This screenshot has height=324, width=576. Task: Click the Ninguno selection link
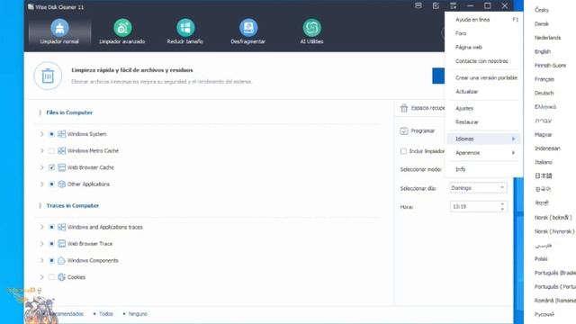tap(138, 314)
